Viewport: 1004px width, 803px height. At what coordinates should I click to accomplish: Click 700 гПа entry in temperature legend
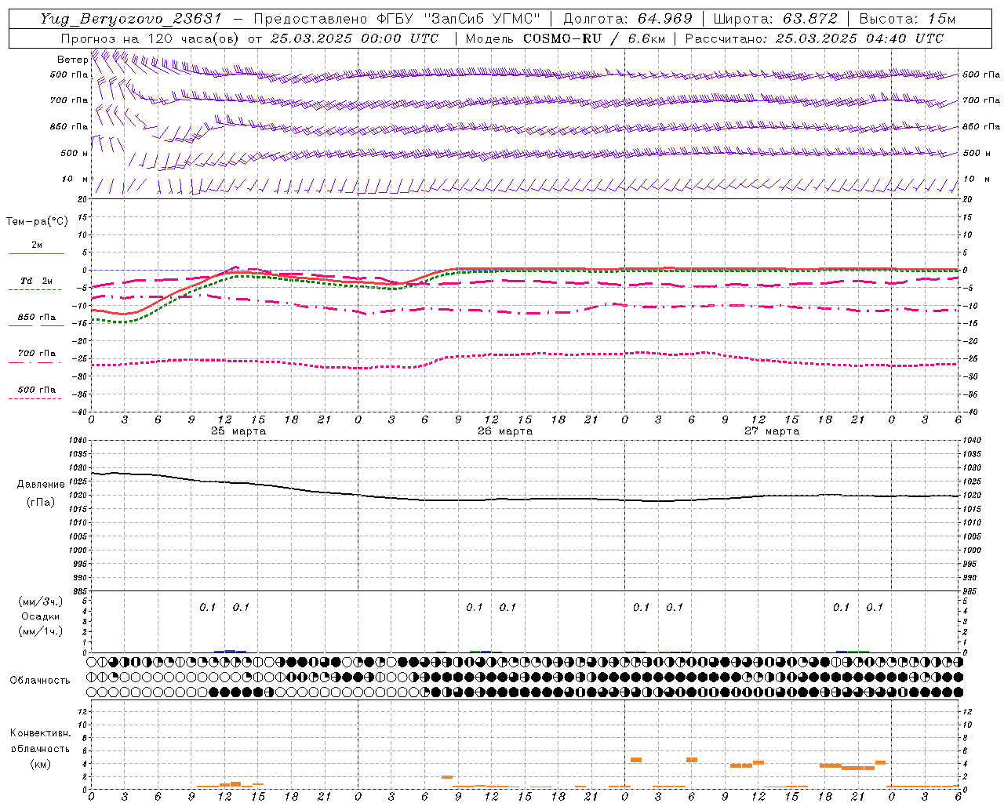coord(36,354)
